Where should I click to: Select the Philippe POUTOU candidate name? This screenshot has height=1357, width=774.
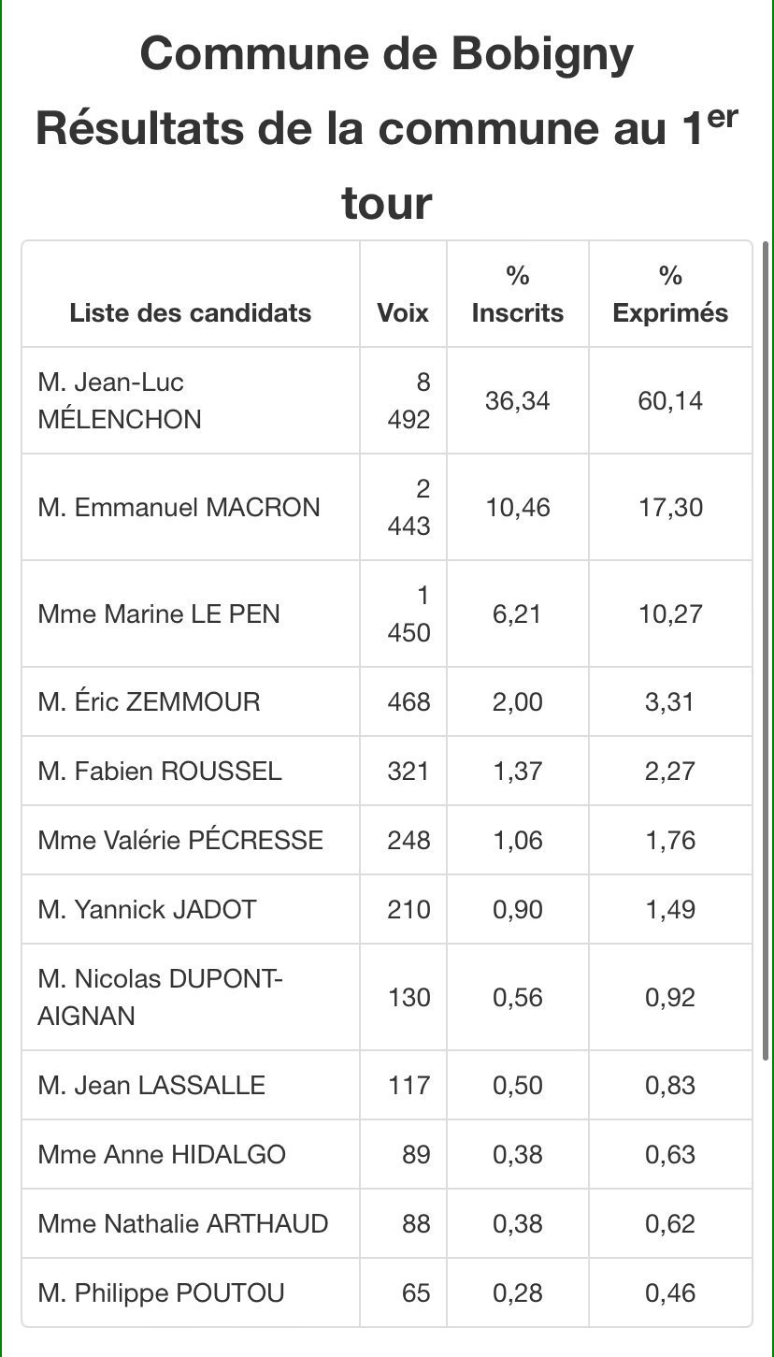pos(162,1292)
